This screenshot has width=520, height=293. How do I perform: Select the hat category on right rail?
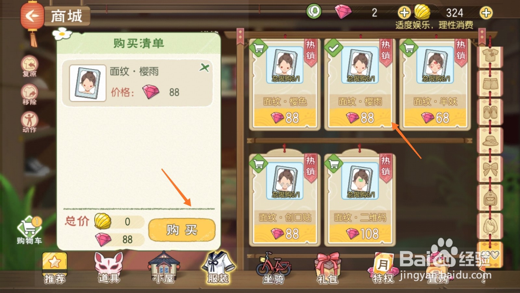tap(490, 140)
